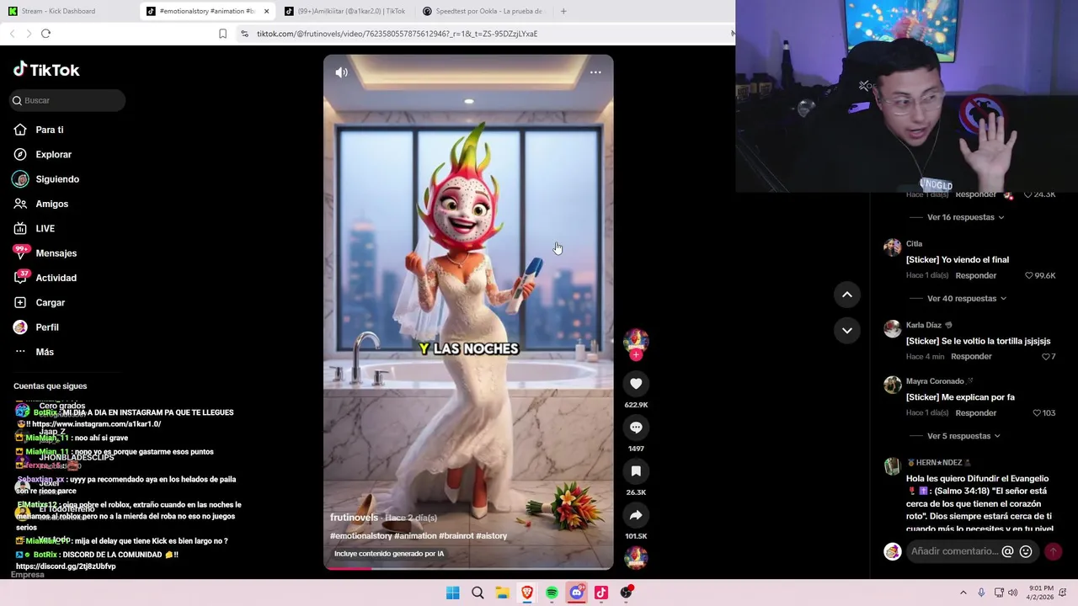Open Citla's profile avatar
Image resolution: width=1078 pixels, height=606 pixels.
tap(892, 247)
